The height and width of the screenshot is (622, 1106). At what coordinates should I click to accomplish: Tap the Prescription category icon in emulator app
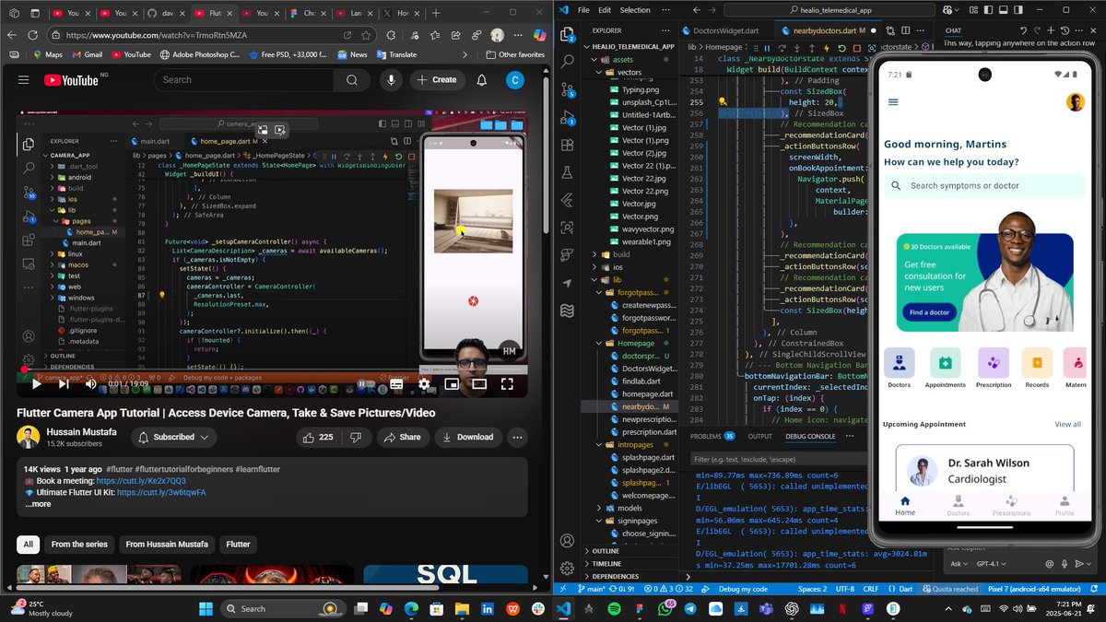994,363
